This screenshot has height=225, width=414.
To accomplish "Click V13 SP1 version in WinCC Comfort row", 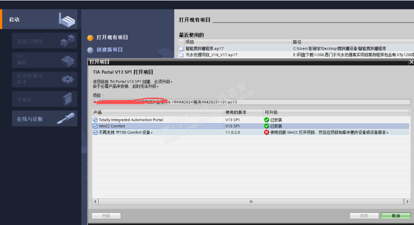I will coord(233,126).
